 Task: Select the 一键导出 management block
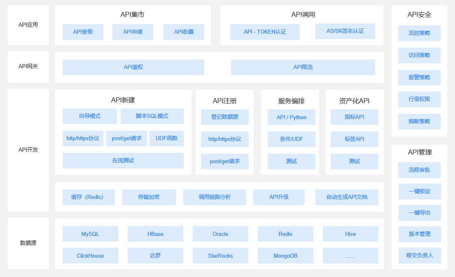click(x=420, y=213)
